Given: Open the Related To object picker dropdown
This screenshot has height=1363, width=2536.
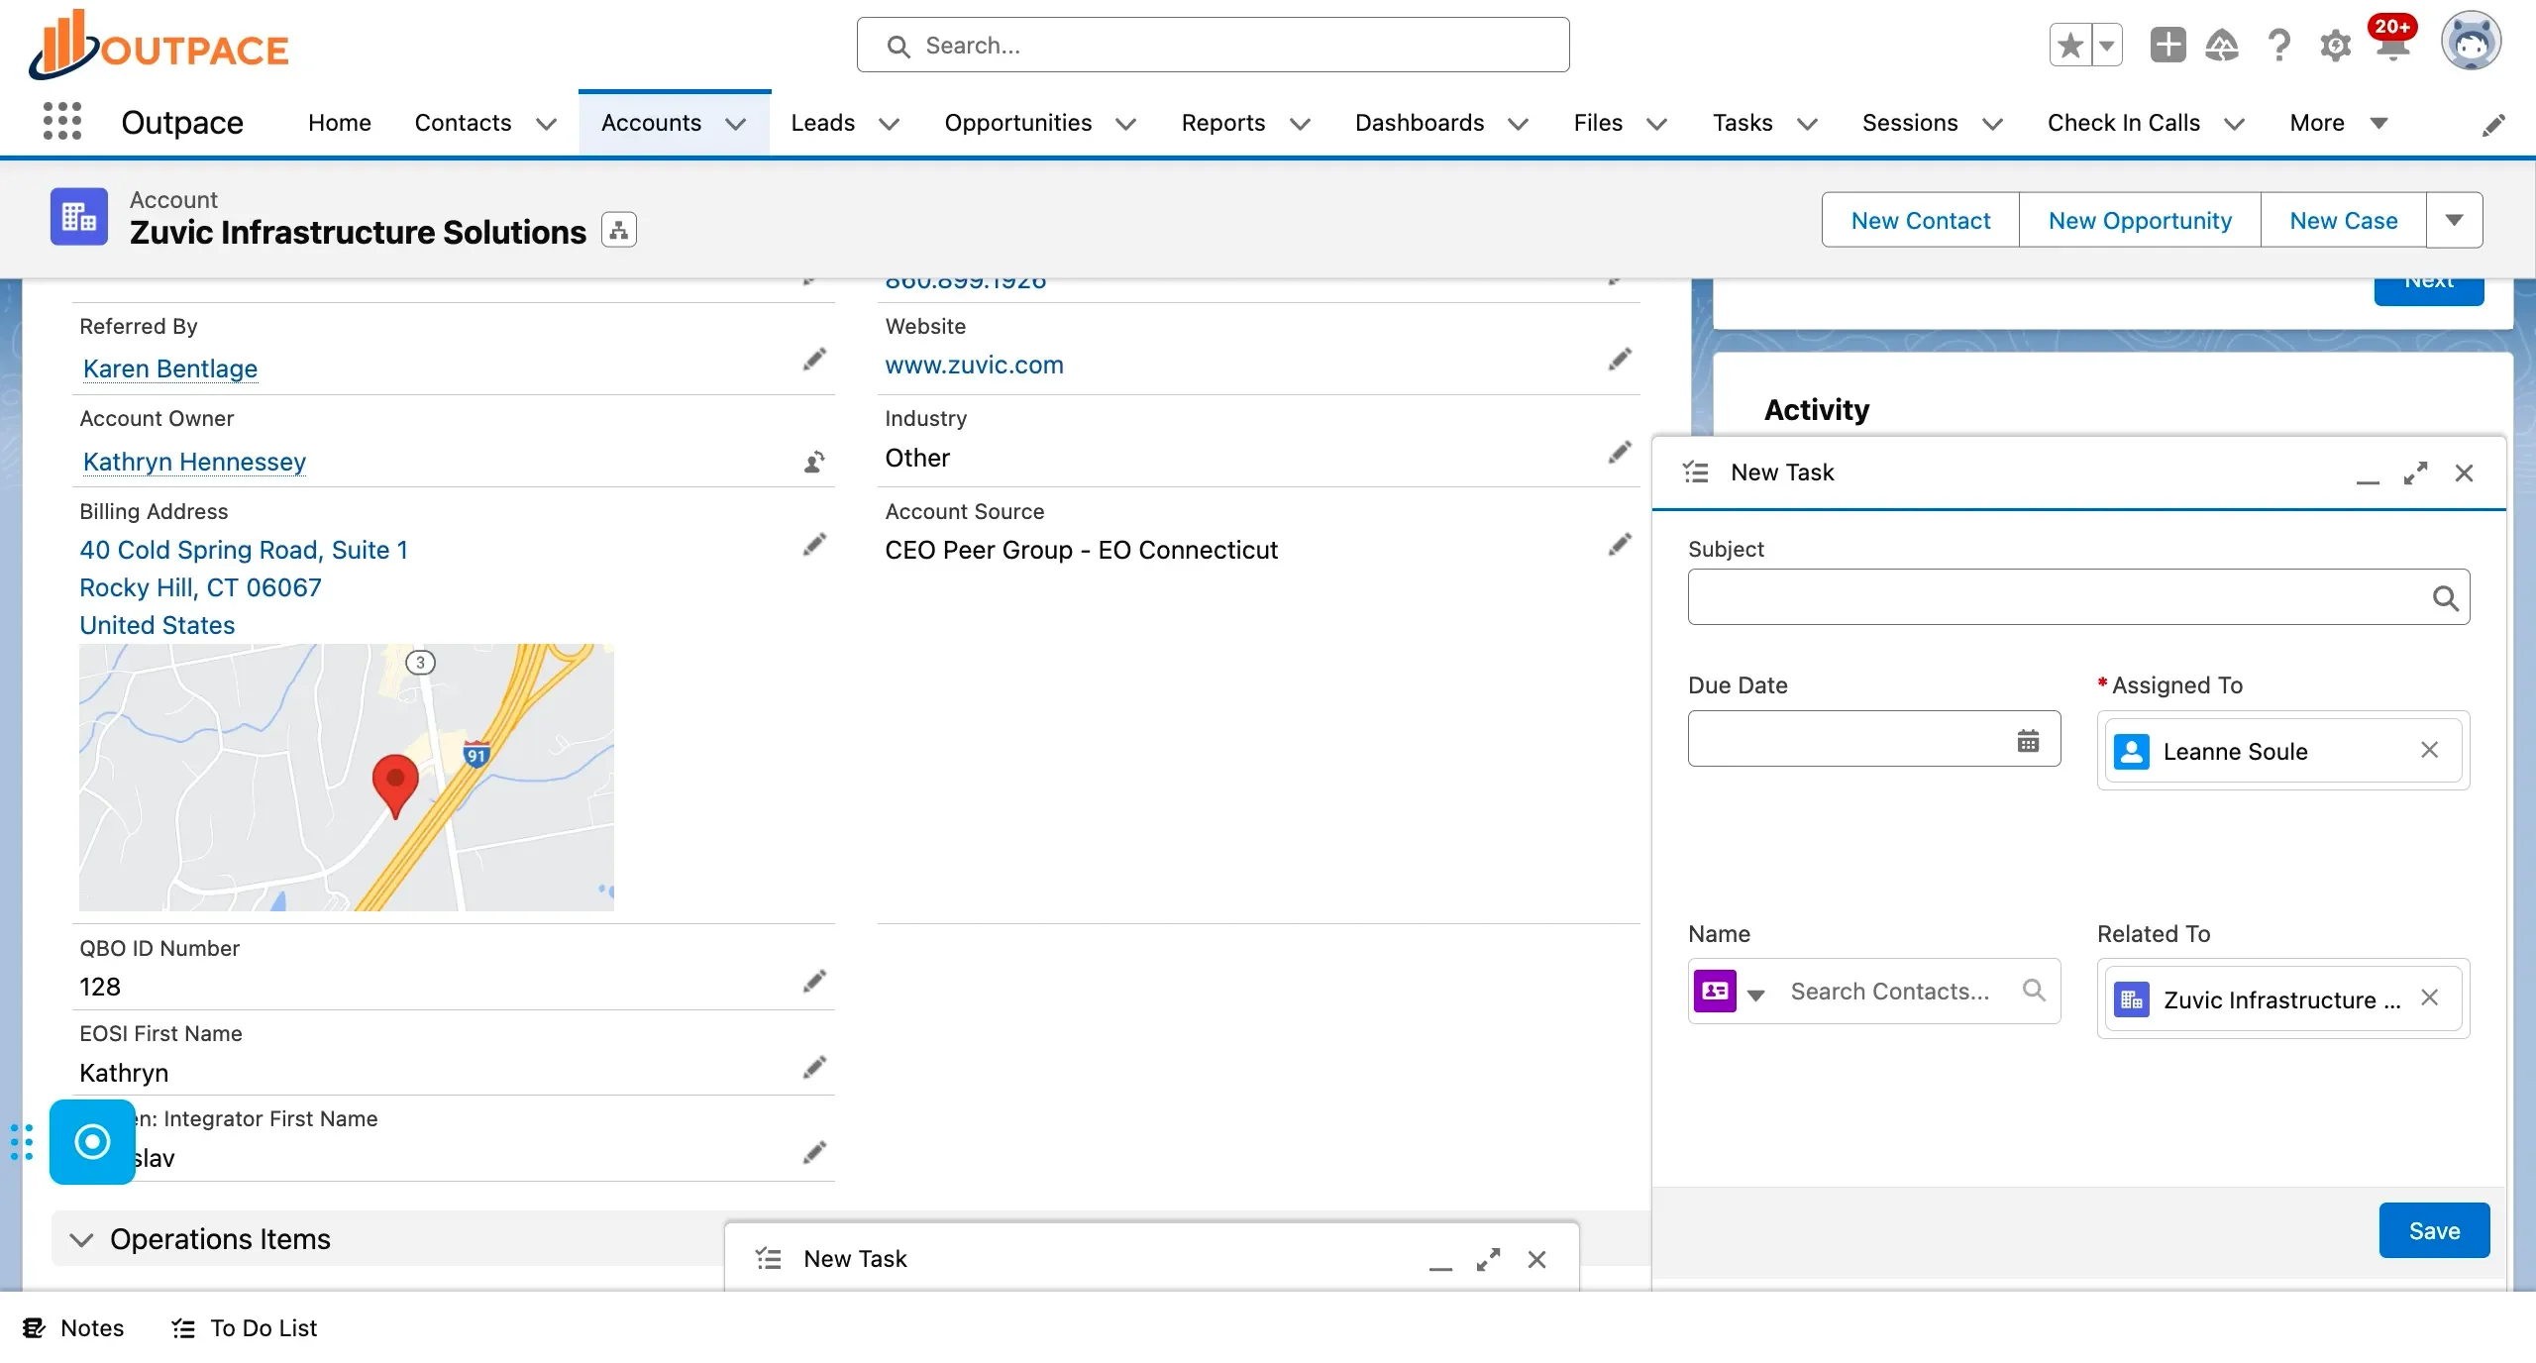Looking at the screenshot, I should click(x=1755, y=995).
